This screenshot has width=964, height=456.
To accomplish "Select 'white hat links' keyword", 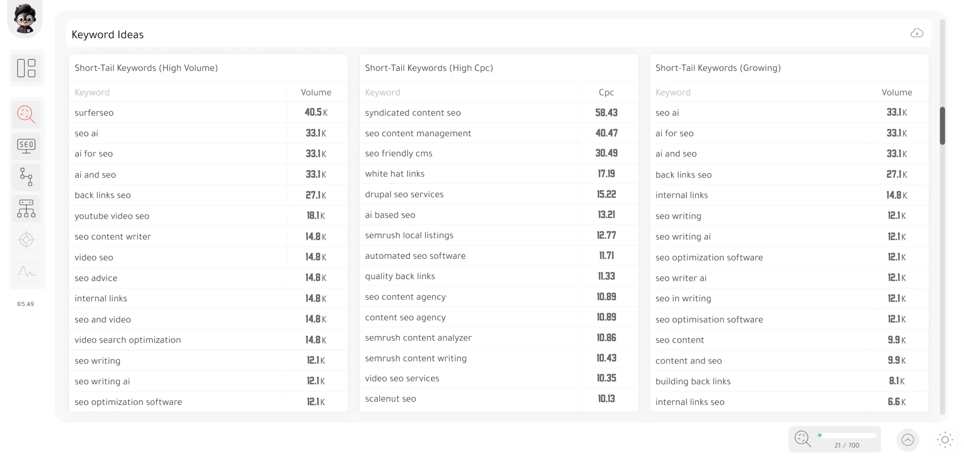I will coord(395,174).
